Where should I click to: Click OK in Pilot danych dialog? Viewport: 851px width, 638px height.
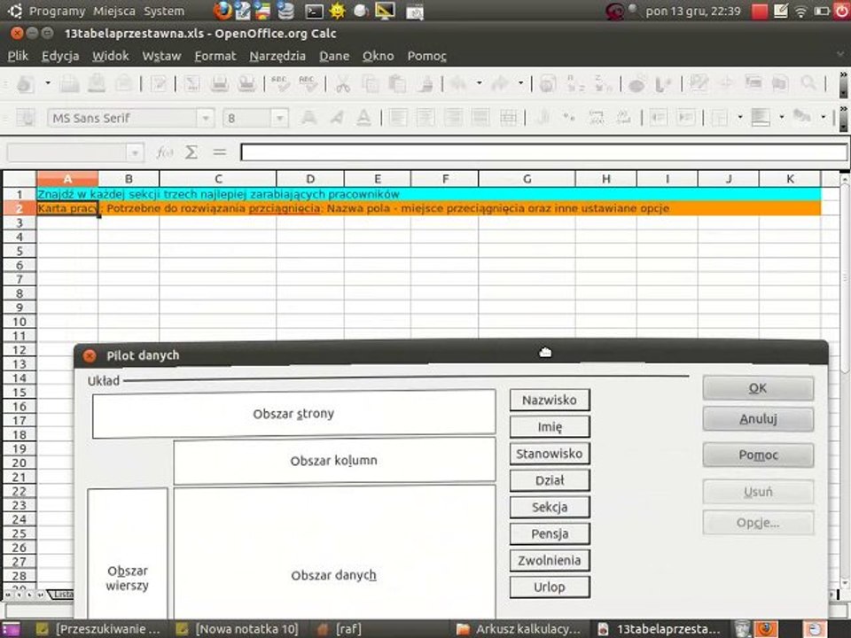pyautogui.click(x=758, y=388)
